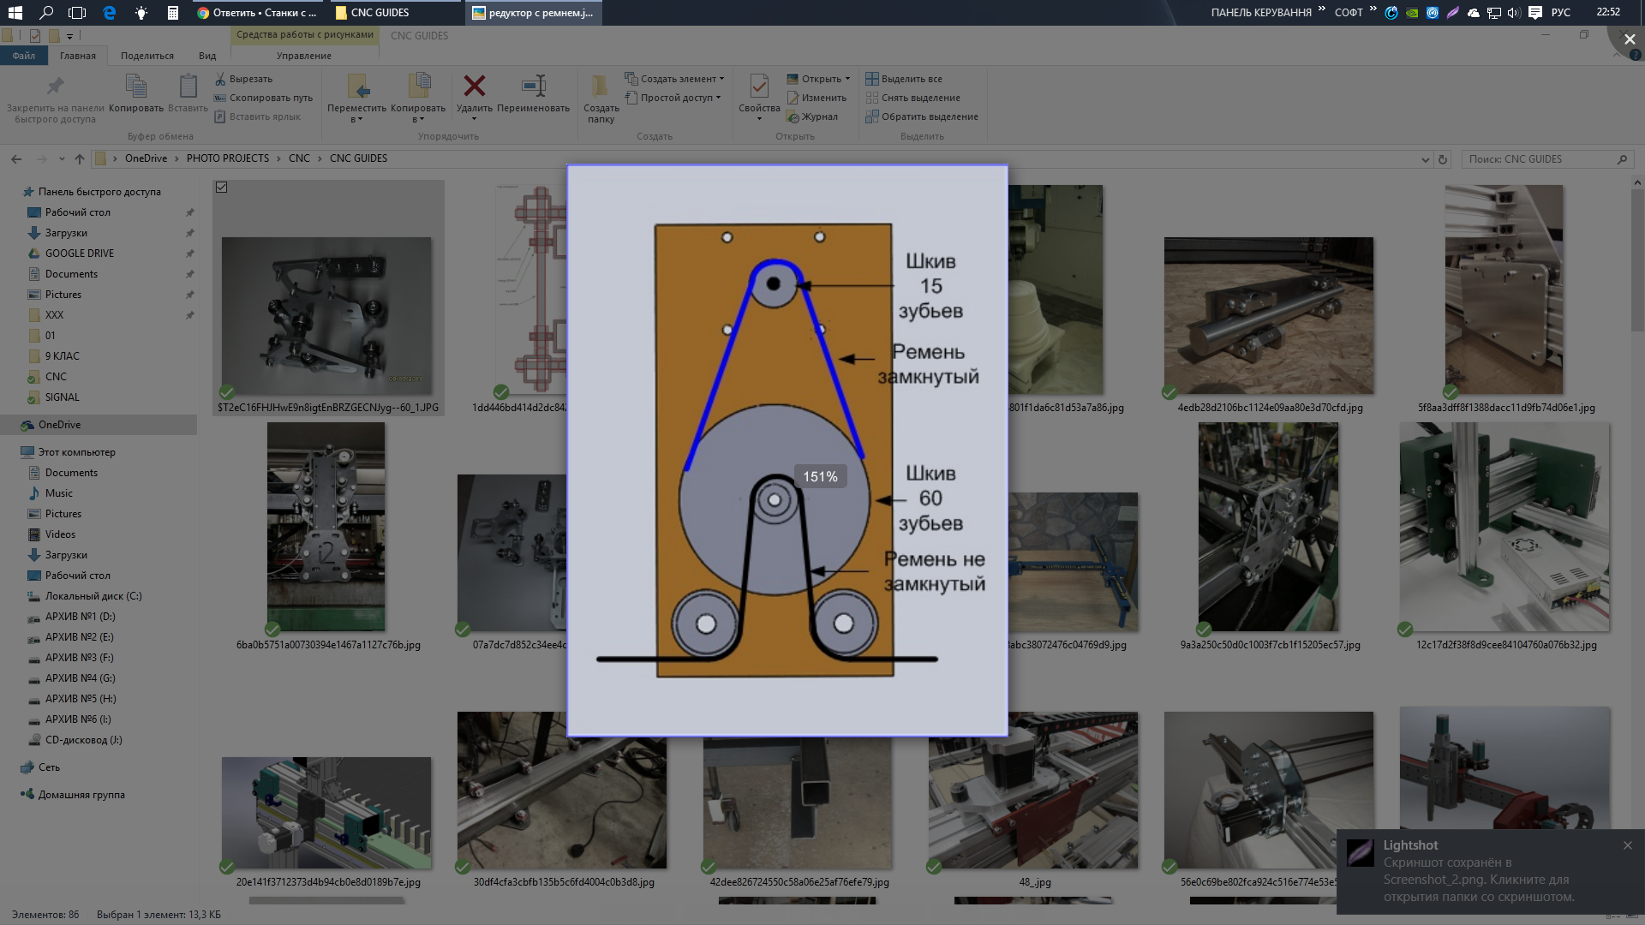1645x925 pixels.
Task: Click the Rename (Переименовать) ribbon icon
Action: [533, 87]
